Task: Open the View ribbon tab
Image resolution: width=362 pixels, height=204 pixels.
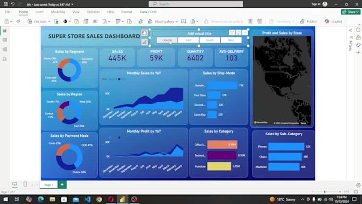Action: coord(76,12)
